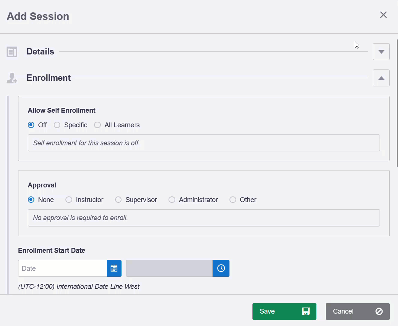Viewport: 398px width, 326px height.
Task: Select Supervisor approval option
Action: [118, 199]
